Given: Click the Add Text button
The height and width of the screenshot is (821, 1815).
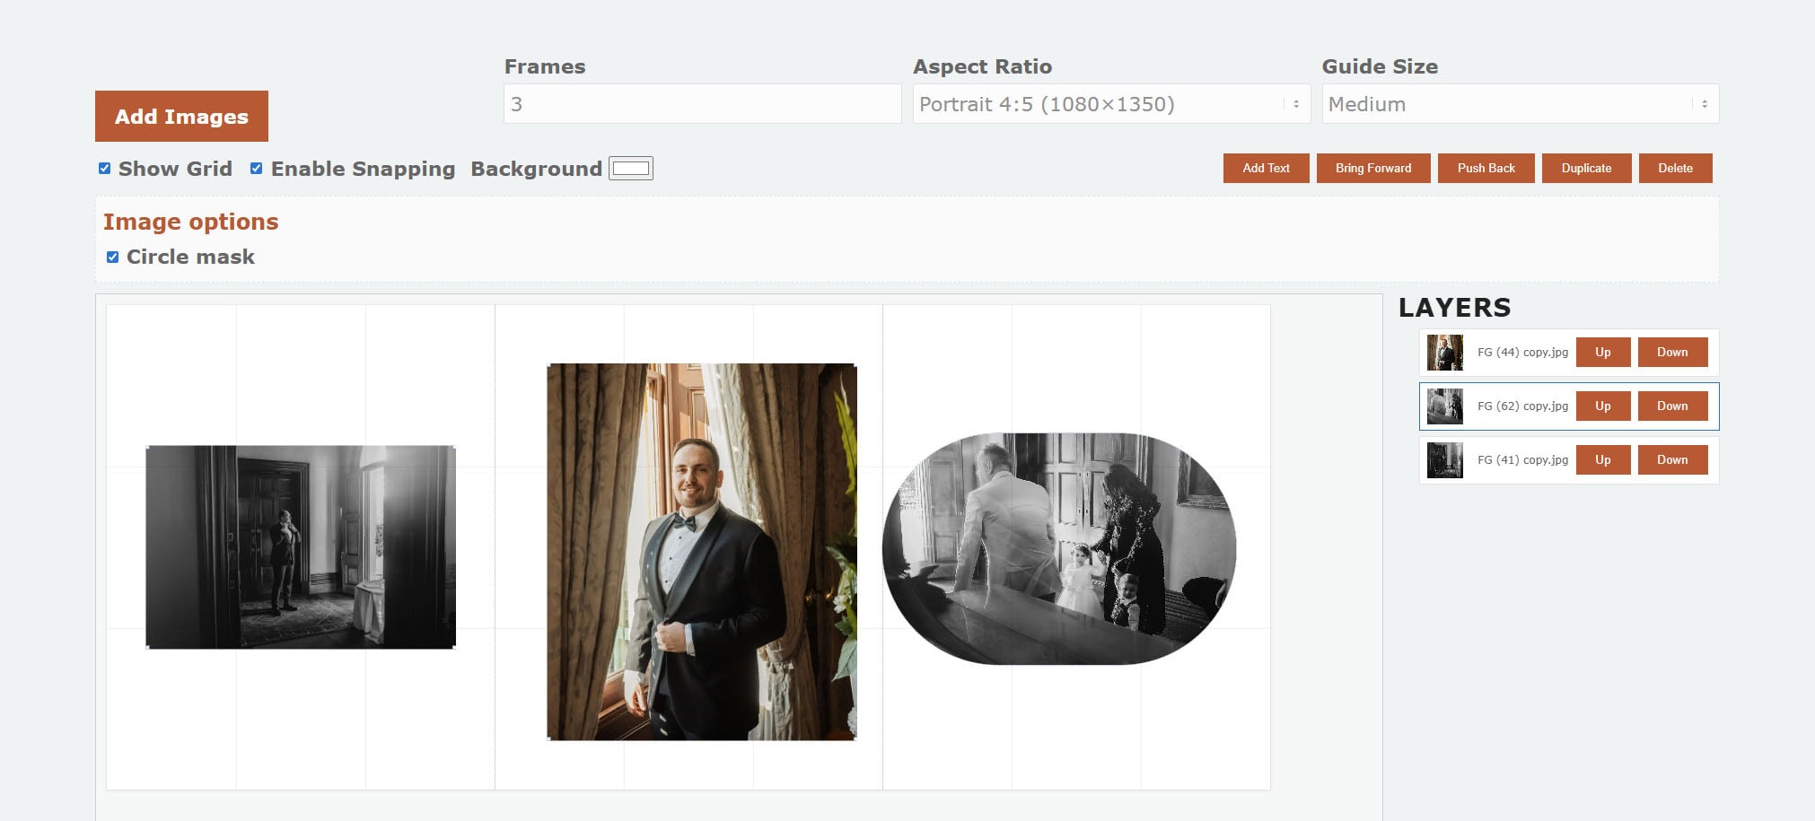Looking at the screenshot, I should (1266, 168).
